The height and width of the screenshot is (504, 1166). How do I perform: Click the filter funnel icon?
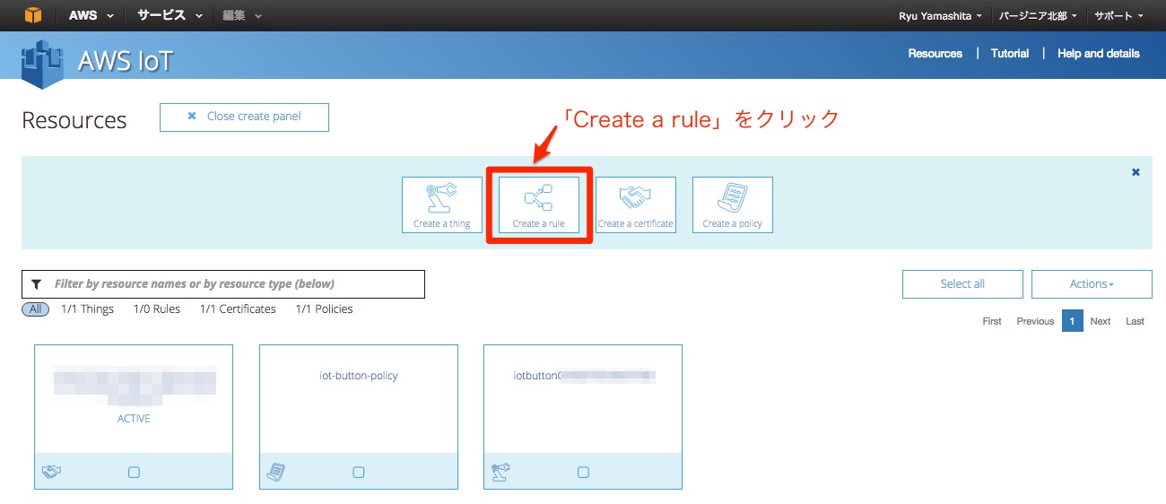36,284
